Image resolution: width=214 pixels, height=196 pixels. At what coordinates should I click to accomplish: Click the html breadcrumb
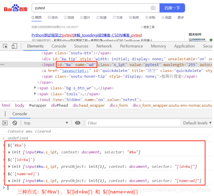click(6, 105)
